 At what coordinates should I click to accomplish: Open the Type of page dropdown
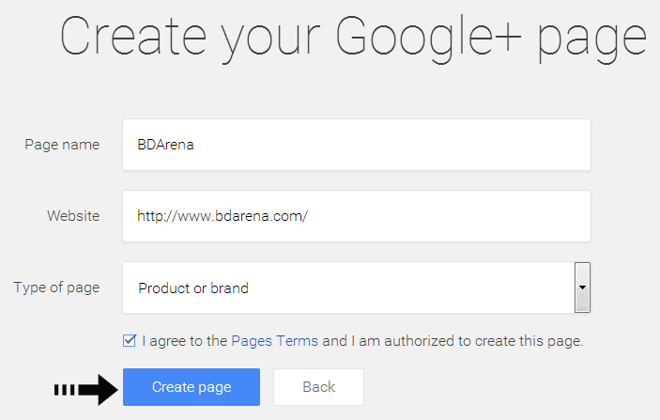[x=357, y=288]
